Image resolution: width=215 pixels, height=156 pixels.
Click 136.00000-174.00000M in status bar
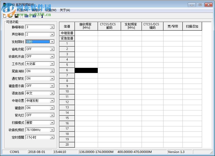(x=96, y=152)
